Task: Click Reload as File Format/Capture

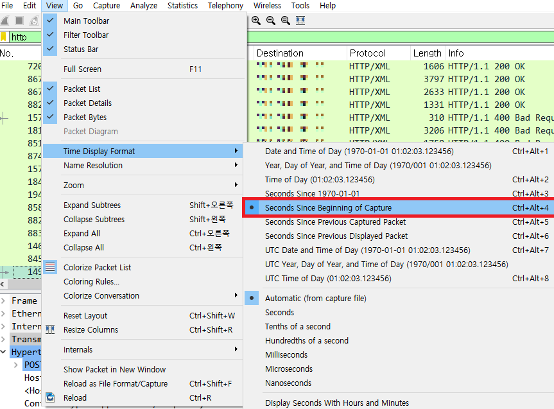Action: [x=143, y=383]
